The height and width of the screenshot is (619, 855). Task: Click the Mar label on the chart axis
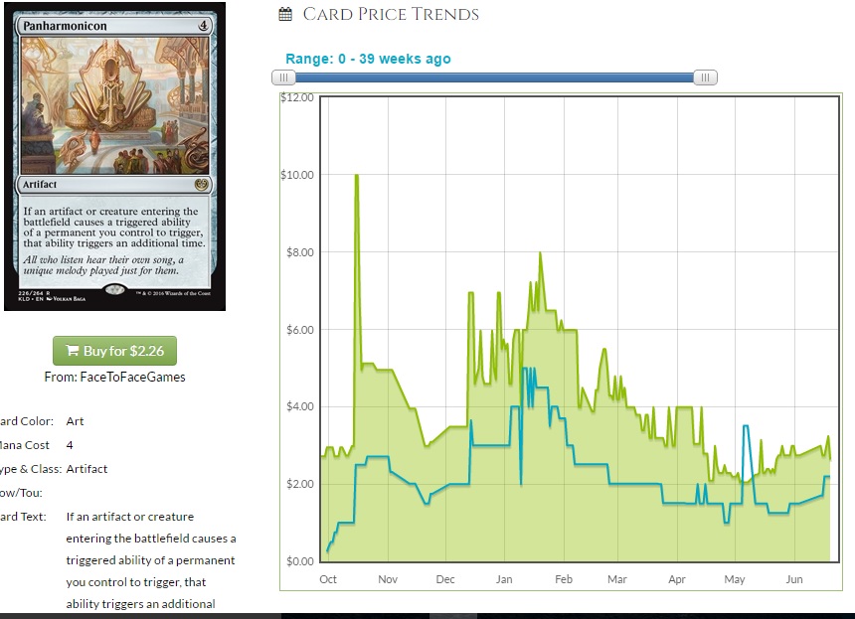click(617, 579)
